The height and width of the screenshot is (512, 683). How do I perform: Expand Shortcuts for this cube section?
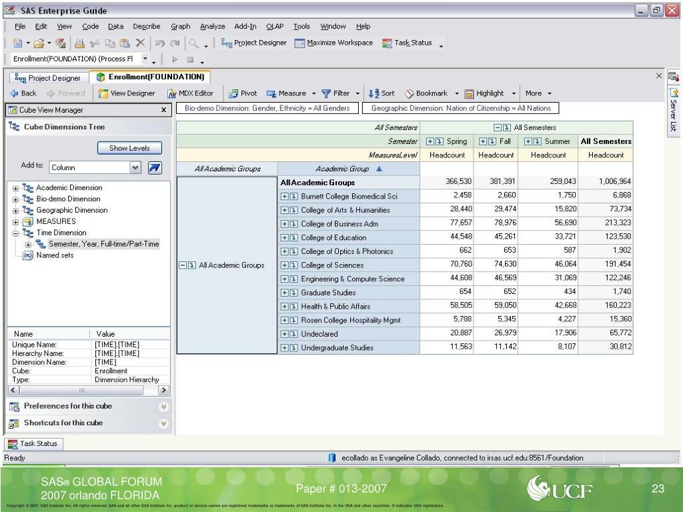[164, 423]
